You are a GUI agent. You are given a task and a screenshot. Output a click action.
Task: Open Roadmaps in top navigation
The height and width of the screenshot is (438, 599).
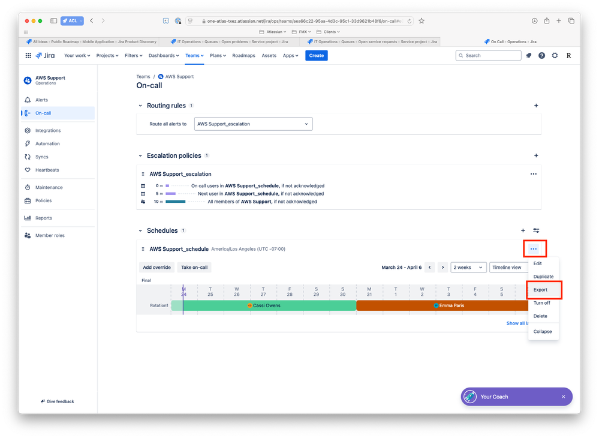pos(243,55)
